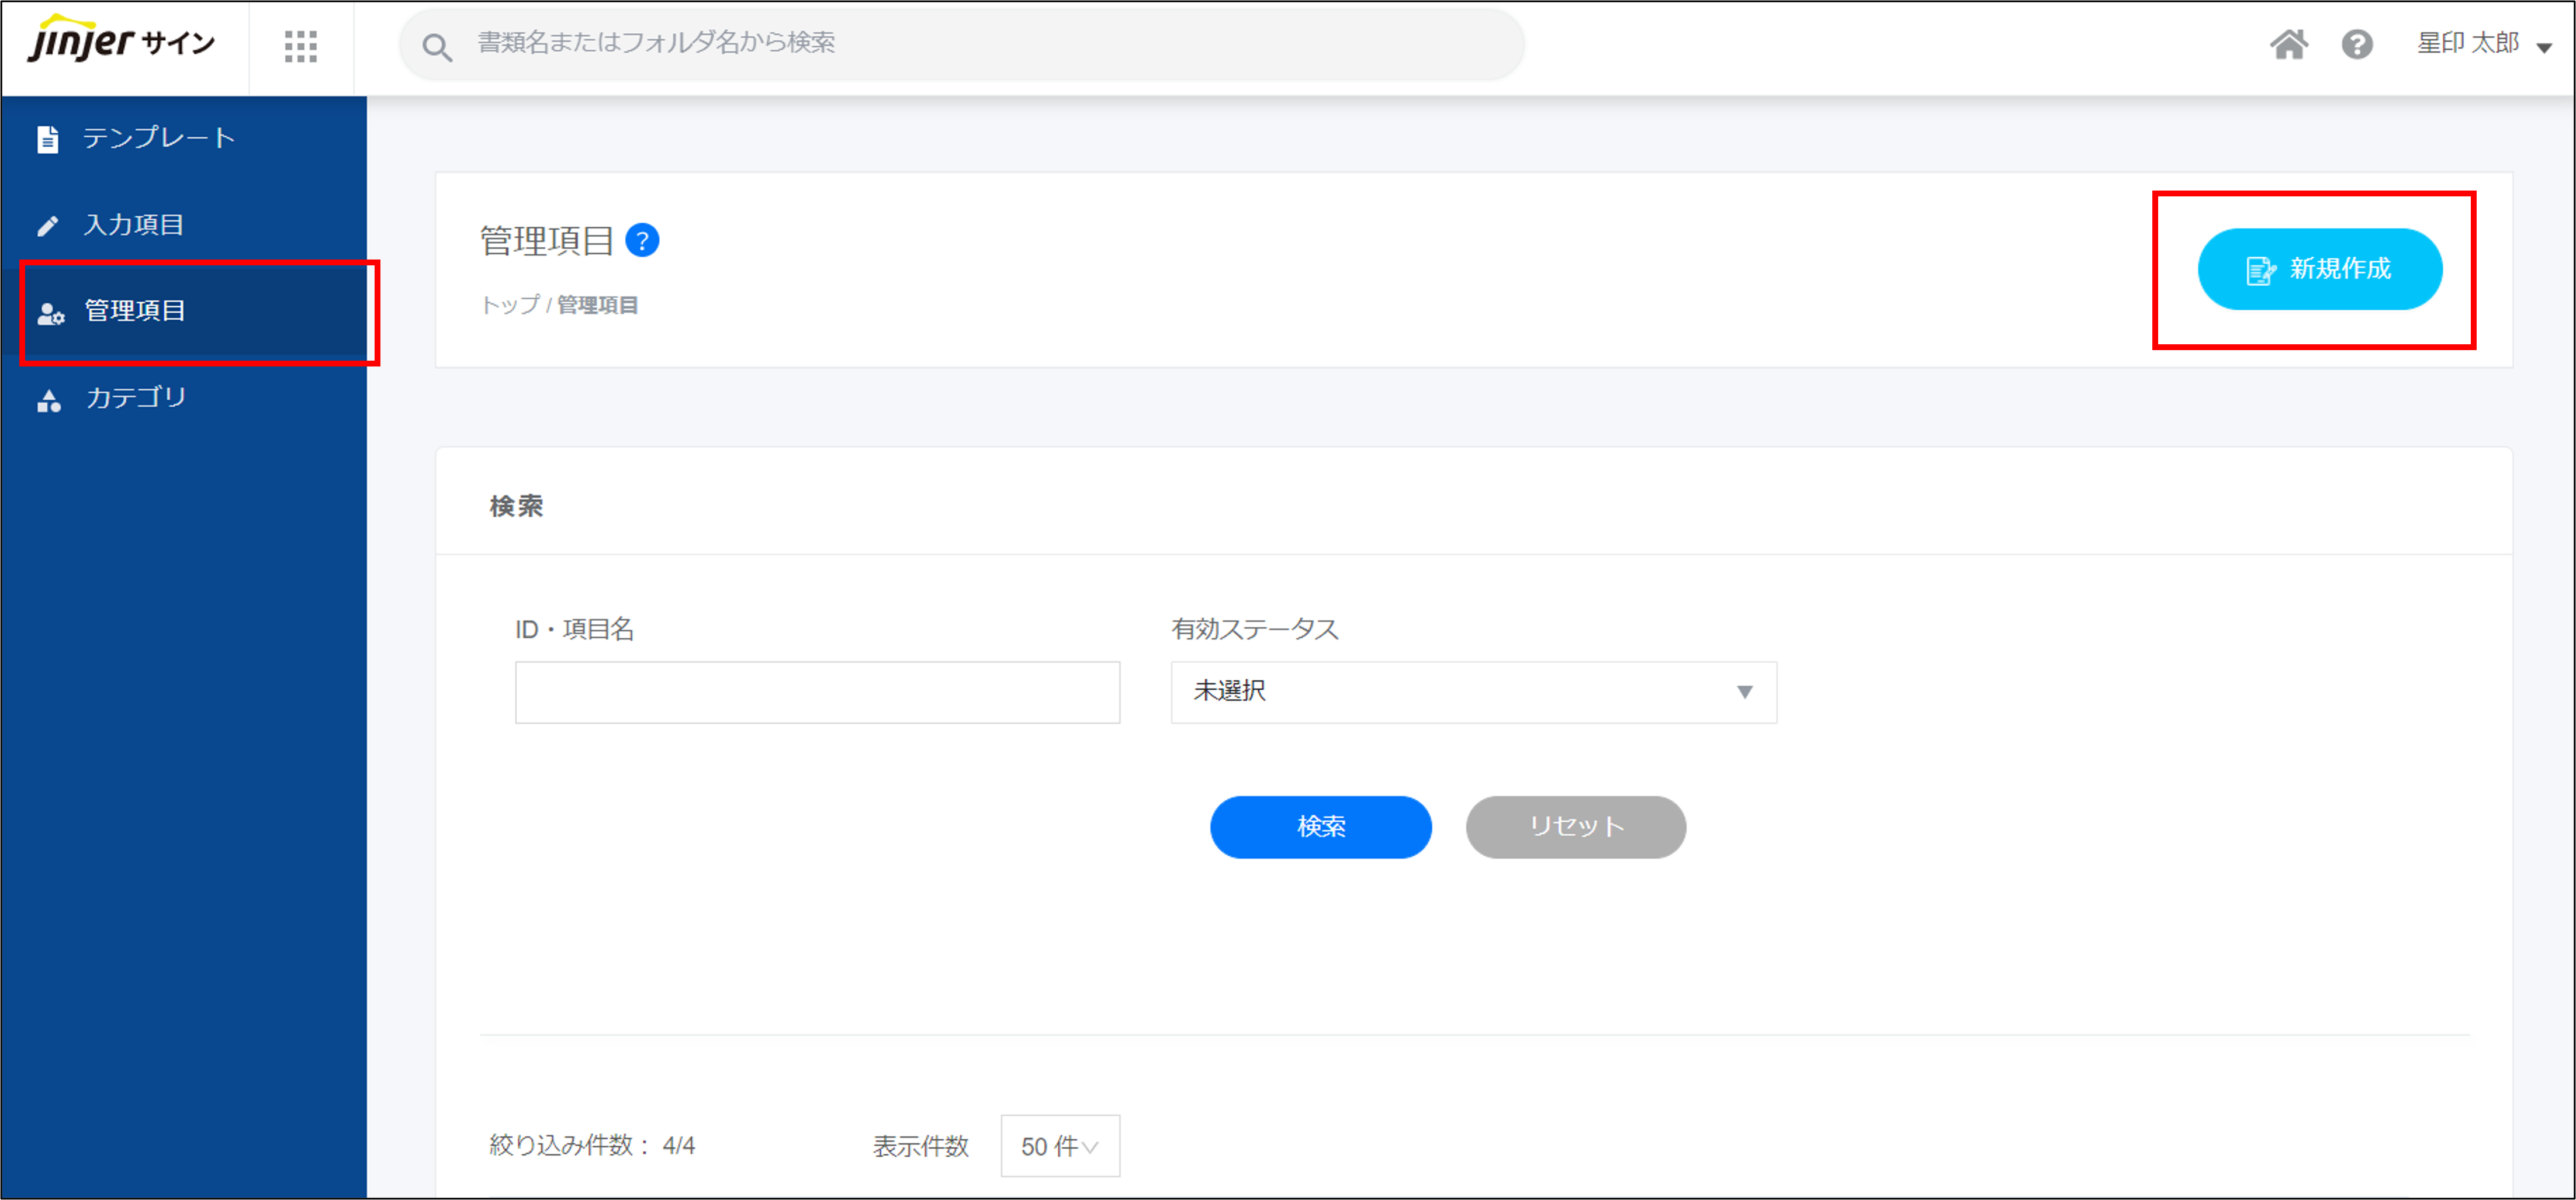Open the help question mark icon in header
This screenshot has width=2576, height=1200.
[2357, 44]
